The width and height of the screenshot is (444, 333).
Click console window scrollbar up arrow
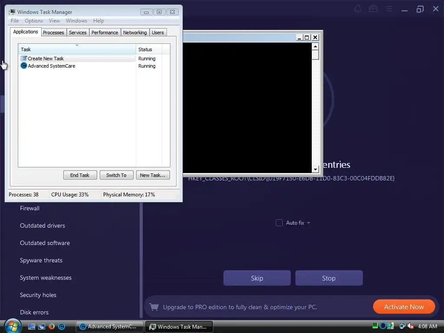pyautogui.click(x=315, y=46)
